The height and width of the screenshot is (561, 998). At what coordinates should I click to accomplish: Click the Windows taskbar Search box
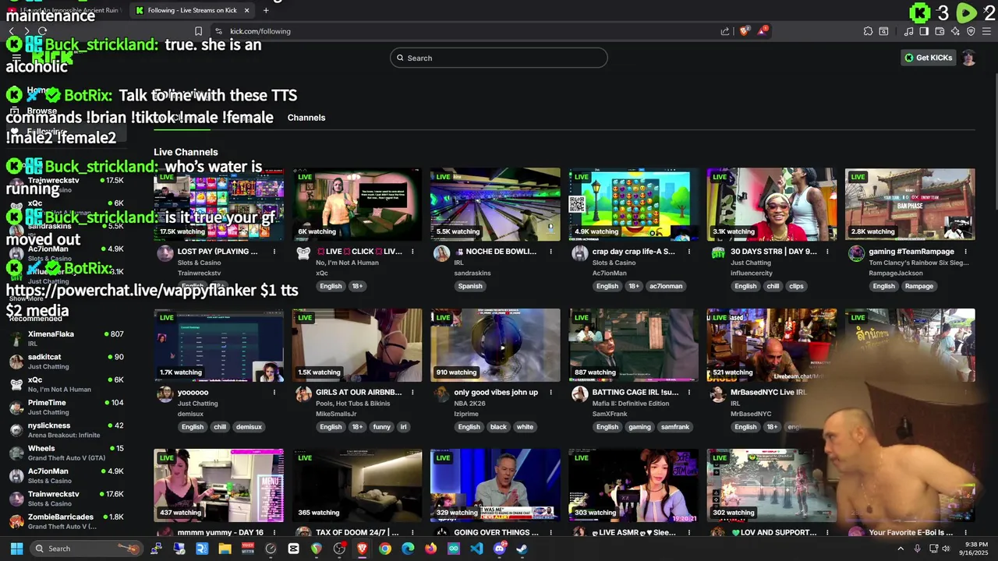point(88,549)
